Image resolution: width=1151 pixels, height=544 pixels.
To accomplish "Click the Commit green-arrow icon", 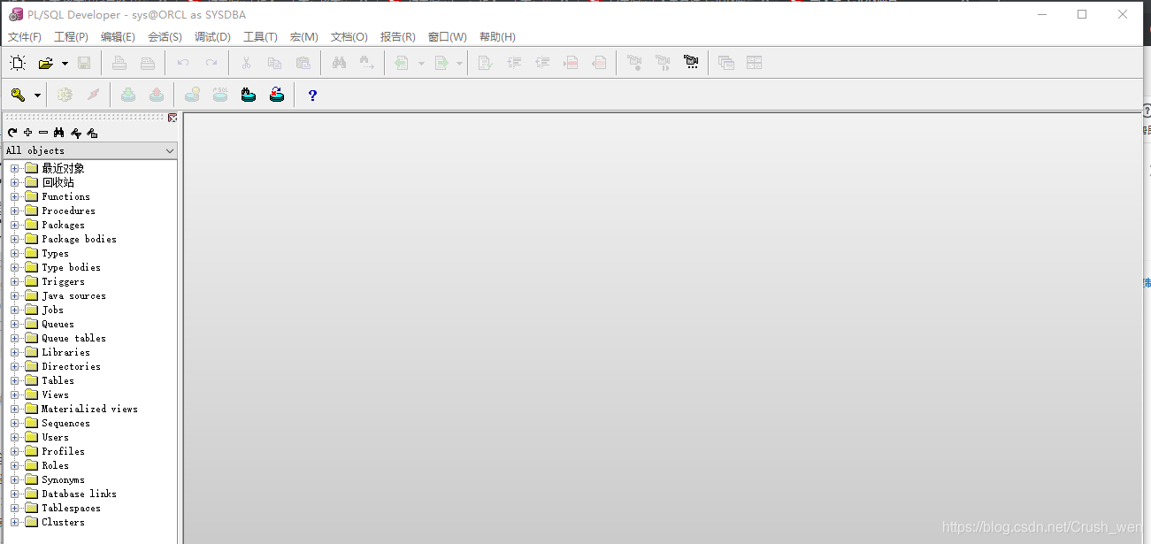I will 128,95.
